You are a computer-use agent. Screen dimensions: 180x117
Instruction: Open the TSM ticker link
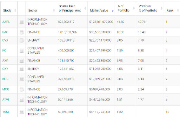point(5,112)
